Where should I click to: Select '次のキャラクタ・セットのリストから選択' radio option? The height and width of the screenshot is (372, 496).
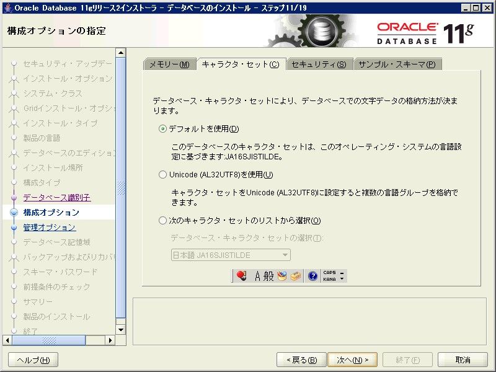[x=163, y=221]
